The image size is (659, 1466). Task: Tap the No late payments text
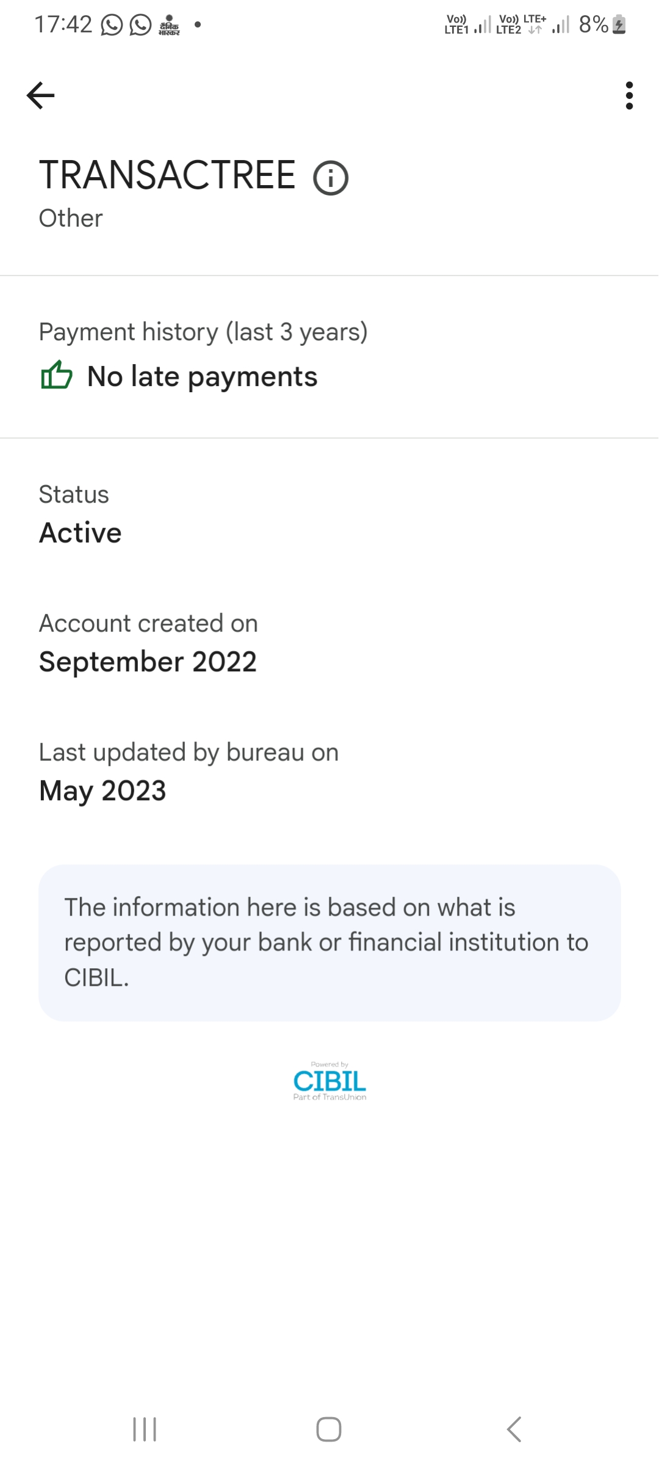(x=202, y=376)
